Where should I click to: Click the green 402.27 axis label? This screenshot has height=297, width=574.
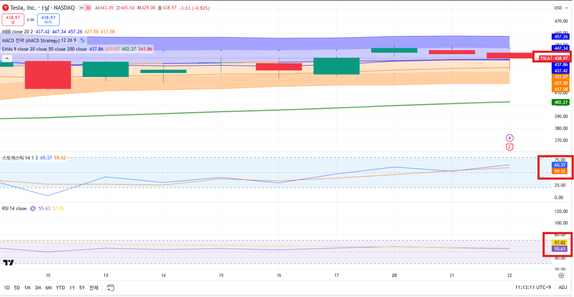[x=561, y=102]
